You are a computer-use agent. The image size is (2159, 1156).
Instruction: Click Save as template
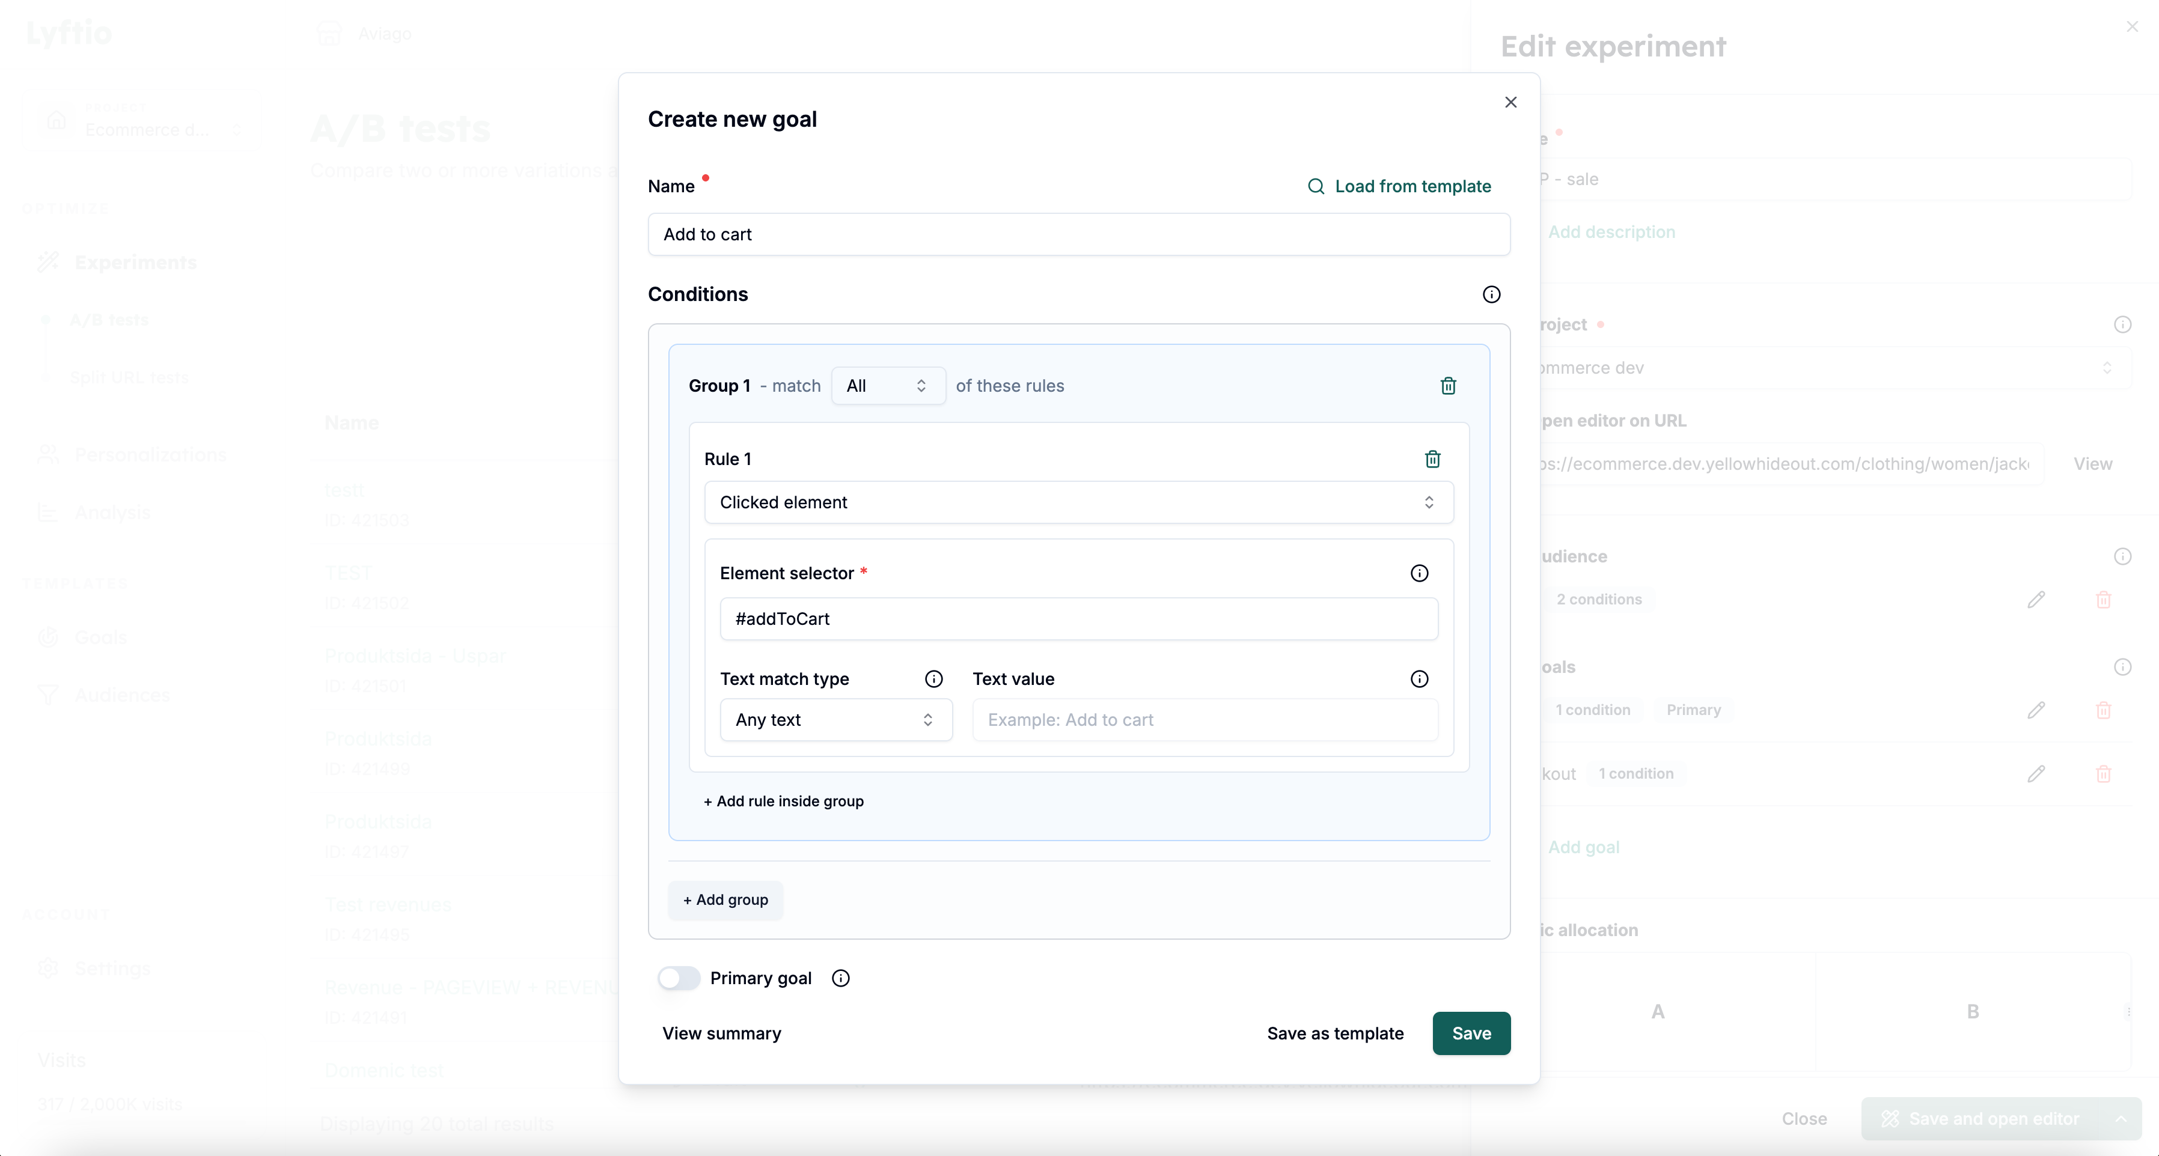1334,1033
